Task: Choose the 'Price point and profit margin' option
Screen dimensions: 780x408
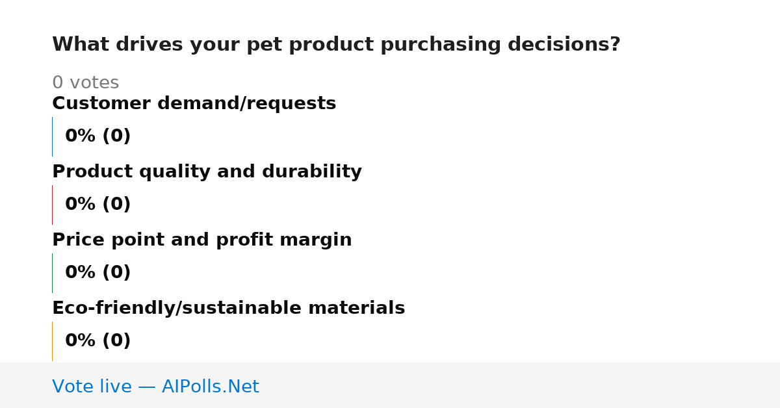Action: tap(201, 240)
